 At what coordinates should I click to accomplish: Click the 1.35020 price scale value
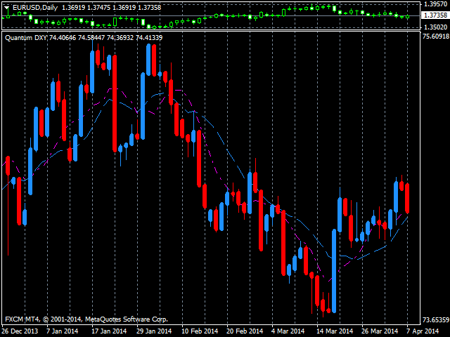click(435, 27)
